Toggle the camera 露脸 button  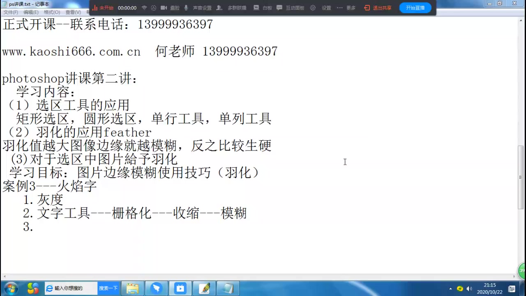pyautogui.click(x=170, y=8)
